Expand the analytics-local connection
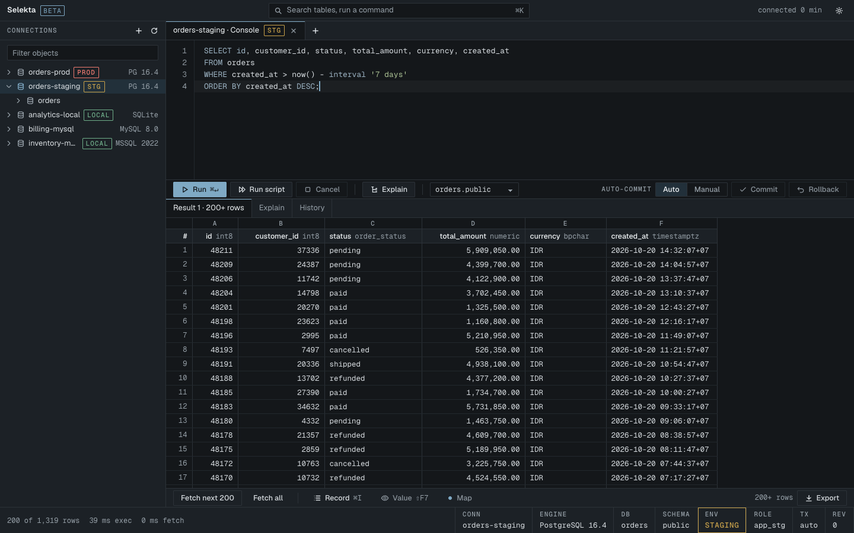The image size is (854, 533). [9, 115]
